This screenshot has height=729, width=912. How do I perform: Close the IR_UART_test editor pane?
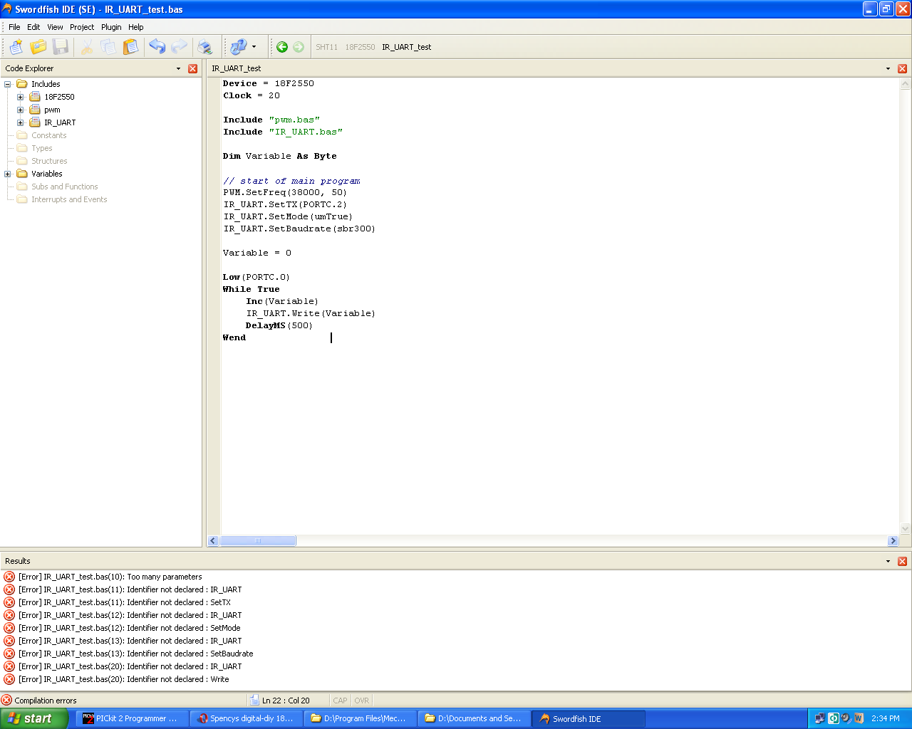tap(902, 69)
